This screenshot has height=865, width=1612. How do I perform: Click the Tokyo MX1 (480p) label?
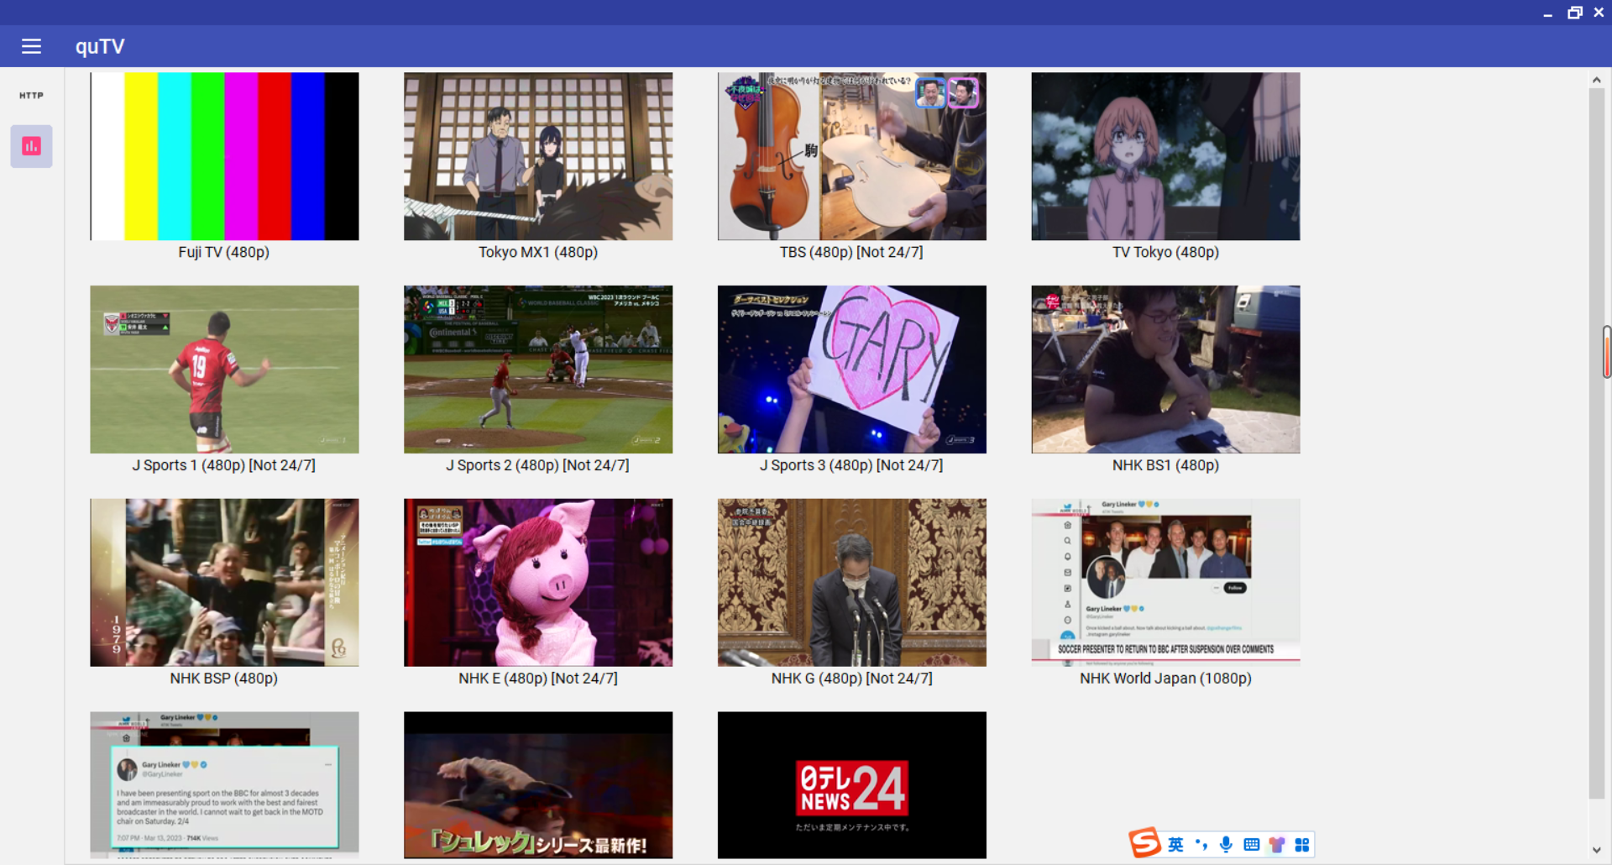point(538,252)
